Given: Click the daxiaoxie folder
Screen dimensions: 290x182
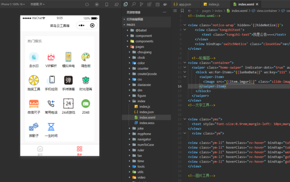Looking at the screenshot, I should point(144,85).
